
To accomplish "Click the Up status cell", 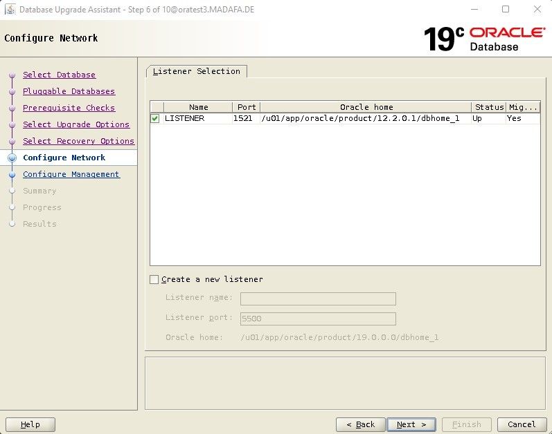I will click(489, 118).
